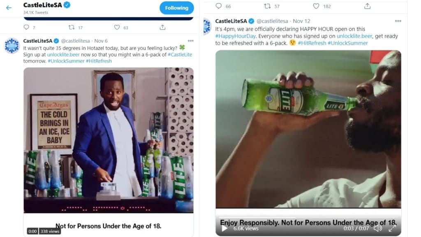Open share options beside the 63 likes
The width and height of the screenshot is (421, 237).
click(x=162, y=27)
